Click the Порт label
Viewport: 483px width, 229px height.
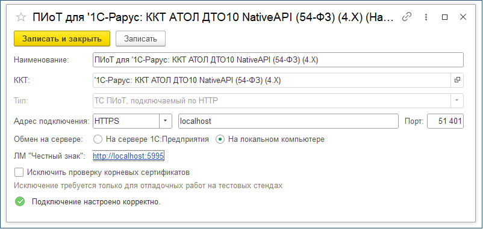click(x=413, y=121)
